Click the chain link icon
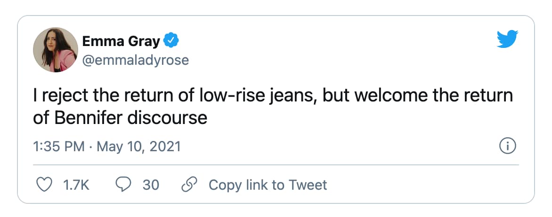 click(x=188, y=185)
